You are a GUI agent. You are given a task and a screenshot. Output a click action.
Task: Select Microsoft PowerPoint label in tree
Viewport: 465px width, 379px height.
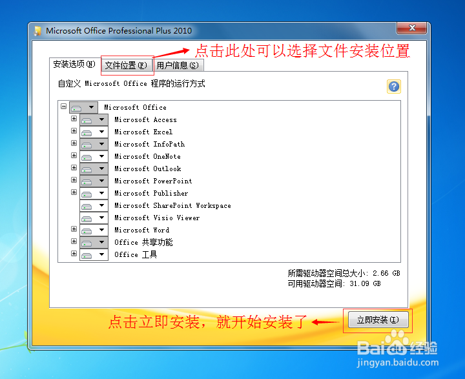click(153, 181)
